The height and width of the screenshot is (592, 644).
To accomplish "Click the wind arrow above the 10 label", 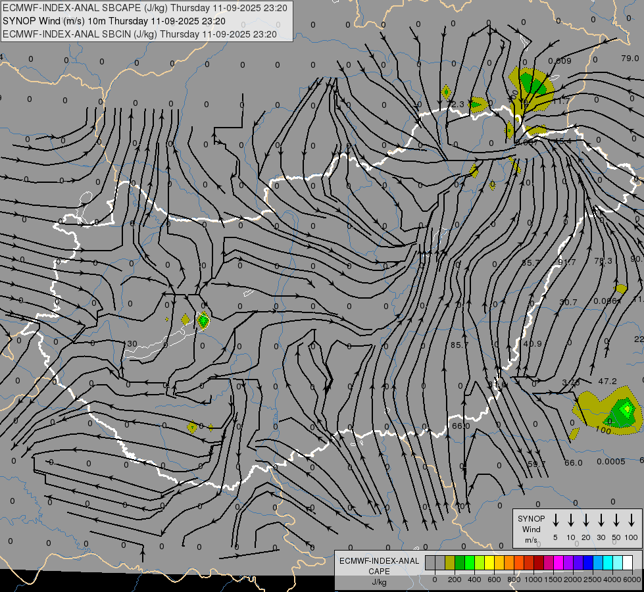I will 570,520.
